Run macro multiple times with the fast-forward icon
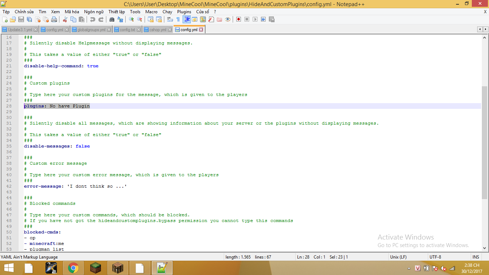This screenshot has width=489, height=275. [x=263, y=19]
